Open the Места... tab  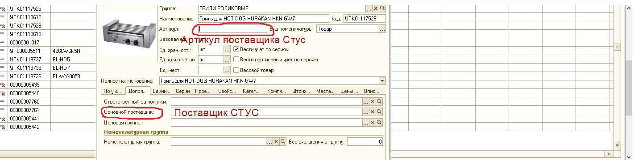(x=326, y=91)
